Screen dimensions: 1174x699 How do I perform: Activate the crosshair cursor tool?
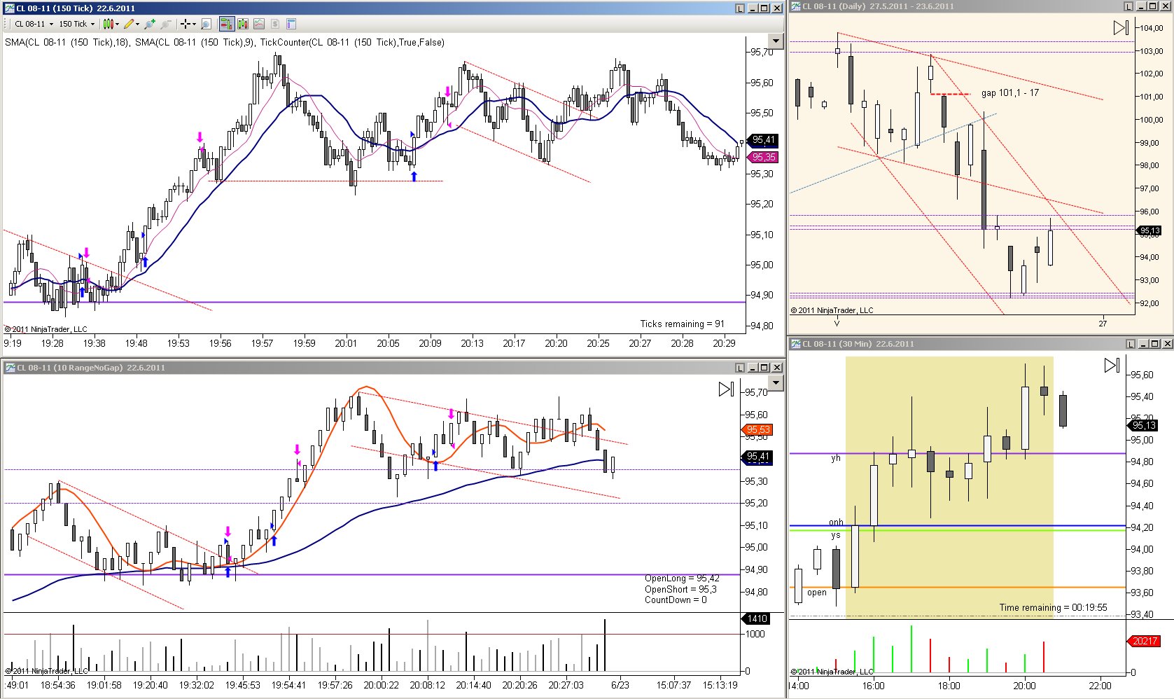186,24
